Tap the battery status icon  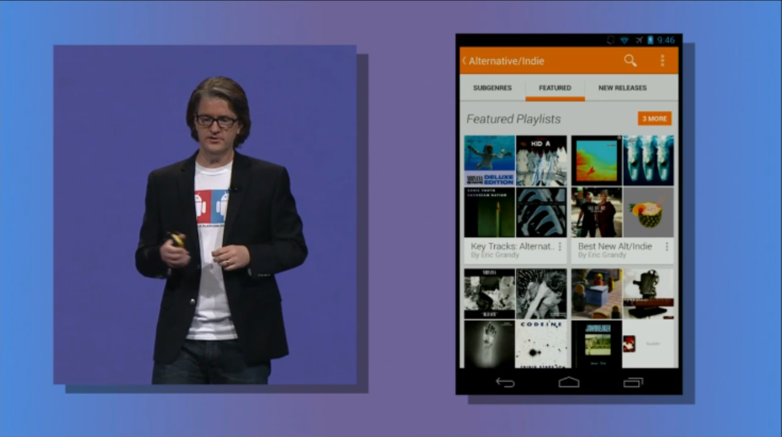(x=650, y=40)
